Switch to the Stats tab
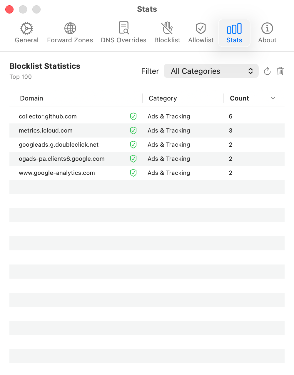The width and height of the screenshot is (294, 375). [234, 32]
